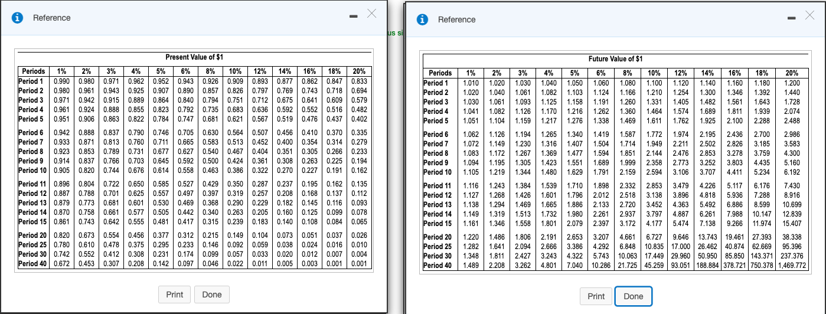Click Future Value cell 2.594 for Period 10 at 10%
Screen dimensions: 826x314
(x=654, y=172)
